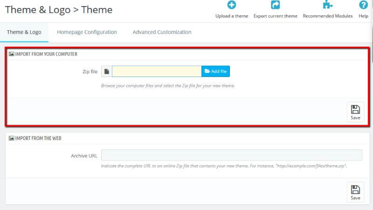Click the 'Browse your computer files' hint text
Screen dimensions: 373x210
tap(168, 86)
